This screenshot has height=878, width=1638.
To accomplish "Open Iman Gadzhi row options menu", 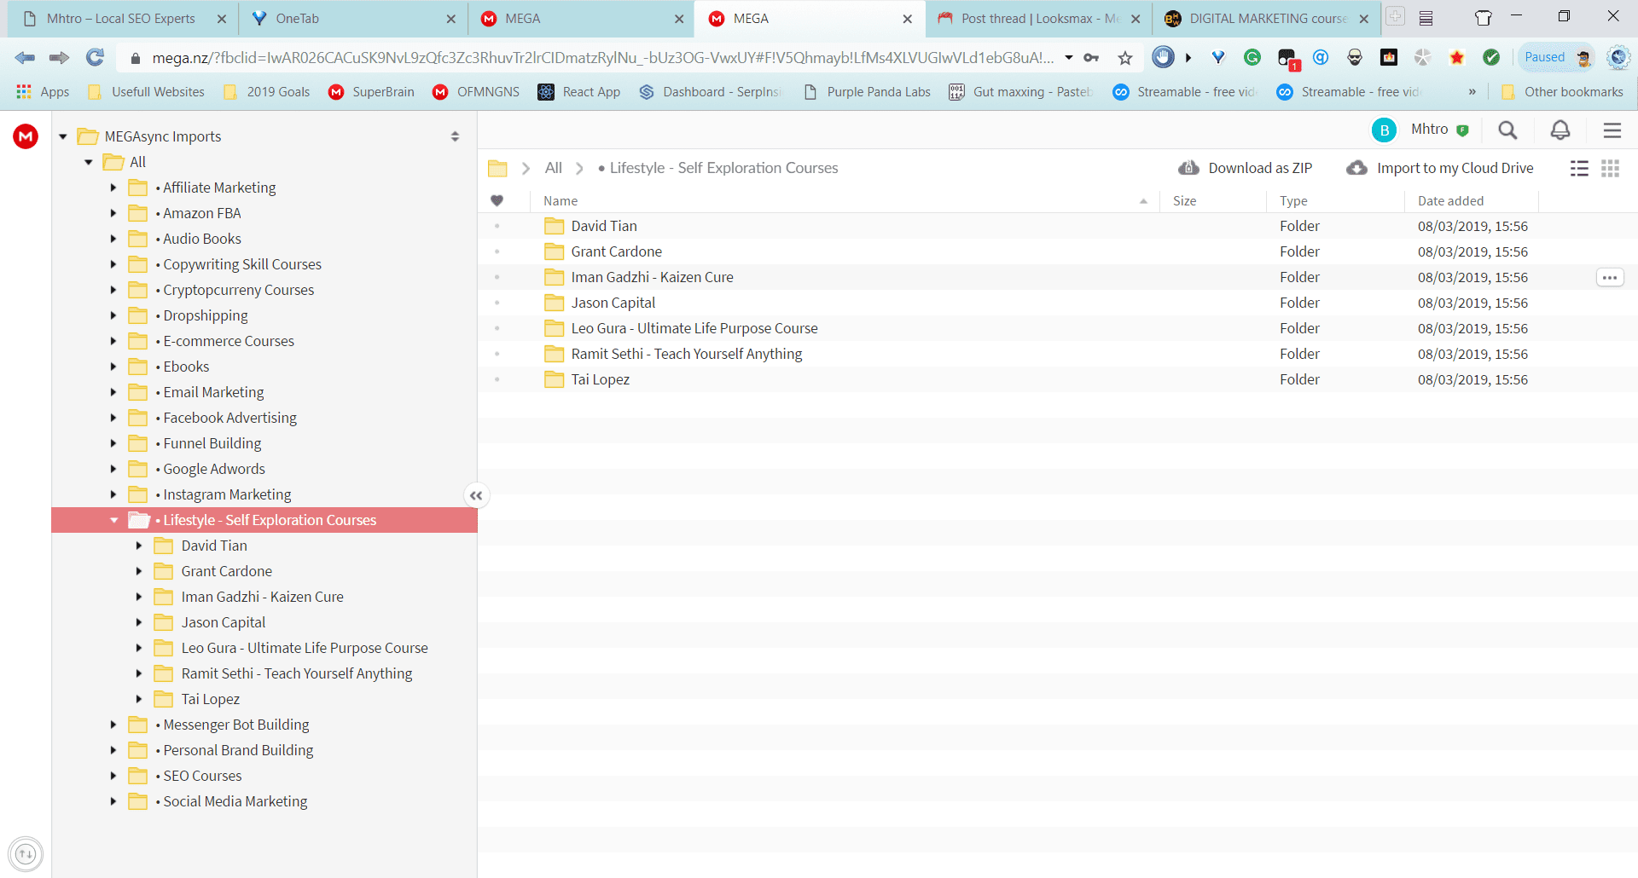I will (1610, 277).
